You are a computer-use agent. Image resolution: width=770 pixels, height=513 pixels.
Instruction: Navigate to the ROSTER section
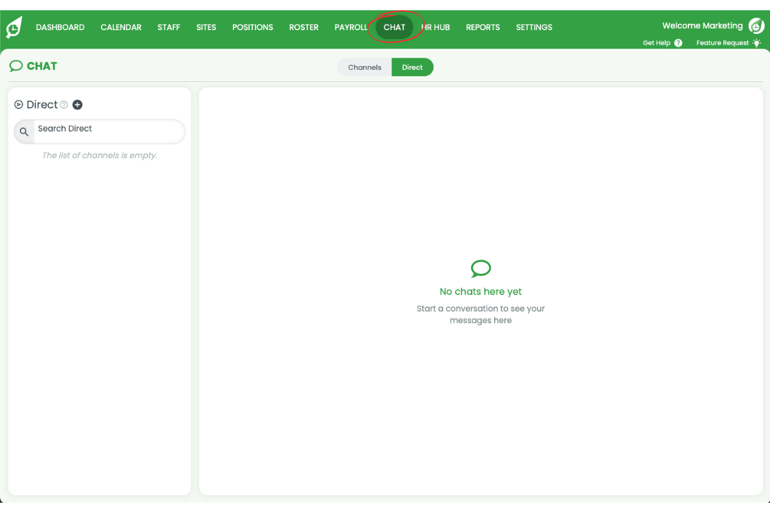[x=304, y=27]
